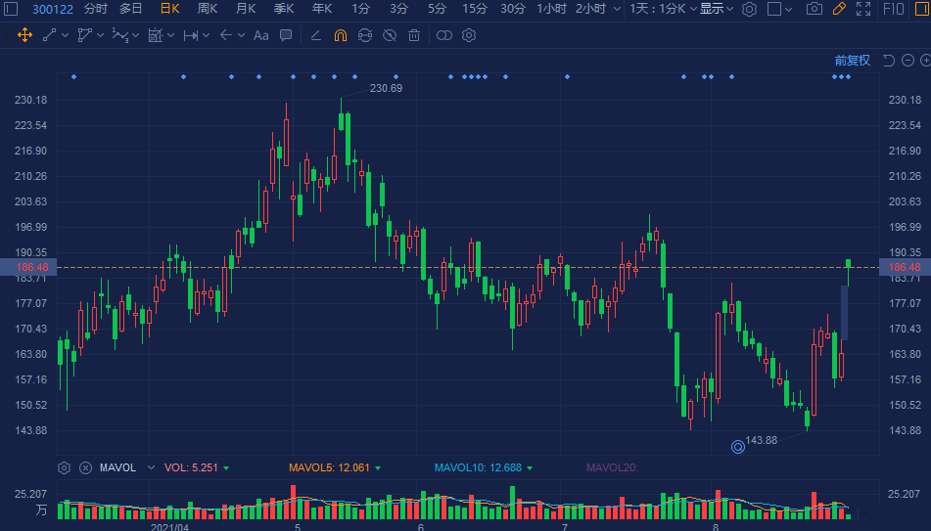This screenshot has width=931, height=531.
Task: Switch to 周K weekly chart tab
Action: pos(208,9)
